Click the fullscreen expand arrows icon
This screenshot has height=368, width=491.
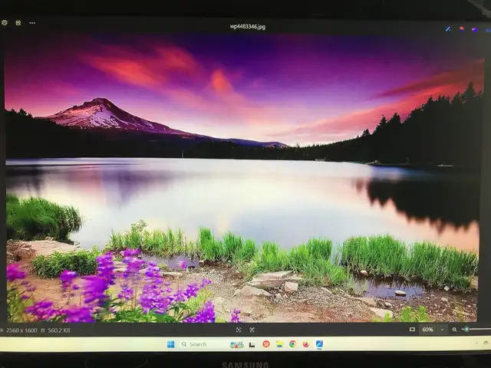tap(252, 330)
